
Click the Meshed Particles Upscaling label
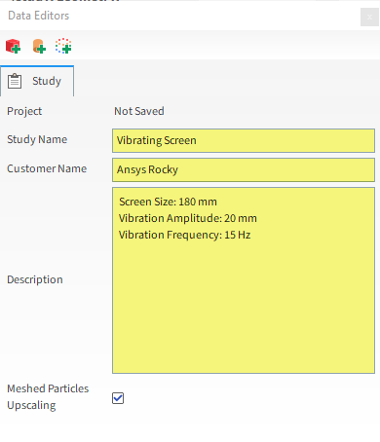pyautogui.click(x=48, y=396)
